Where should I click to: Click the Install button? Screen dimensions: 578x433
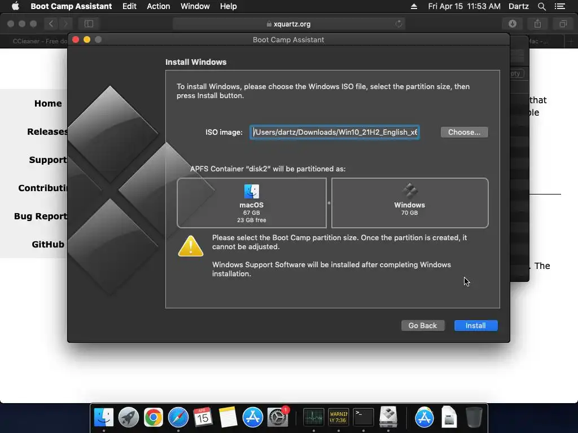476,325
